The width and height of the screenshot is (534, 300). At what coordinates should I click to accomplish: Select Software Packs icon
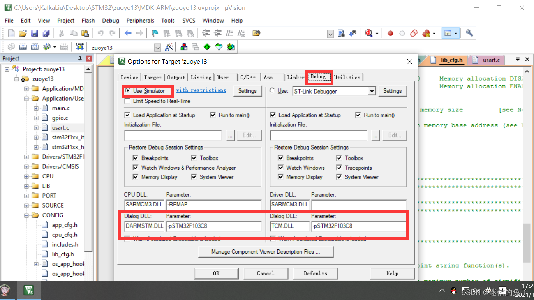[219, 47]
